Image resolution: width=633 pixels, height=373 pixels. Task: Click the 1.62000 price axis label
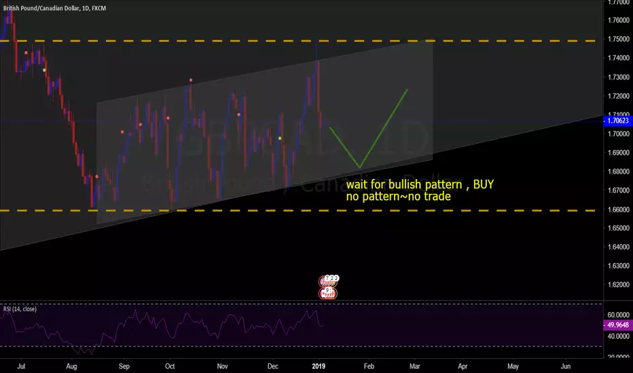coord(619,285)
